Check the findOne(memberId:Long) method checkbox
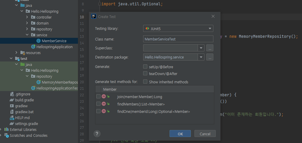The width and height of the screenshot is (302, 143). [x=98, y=111]
